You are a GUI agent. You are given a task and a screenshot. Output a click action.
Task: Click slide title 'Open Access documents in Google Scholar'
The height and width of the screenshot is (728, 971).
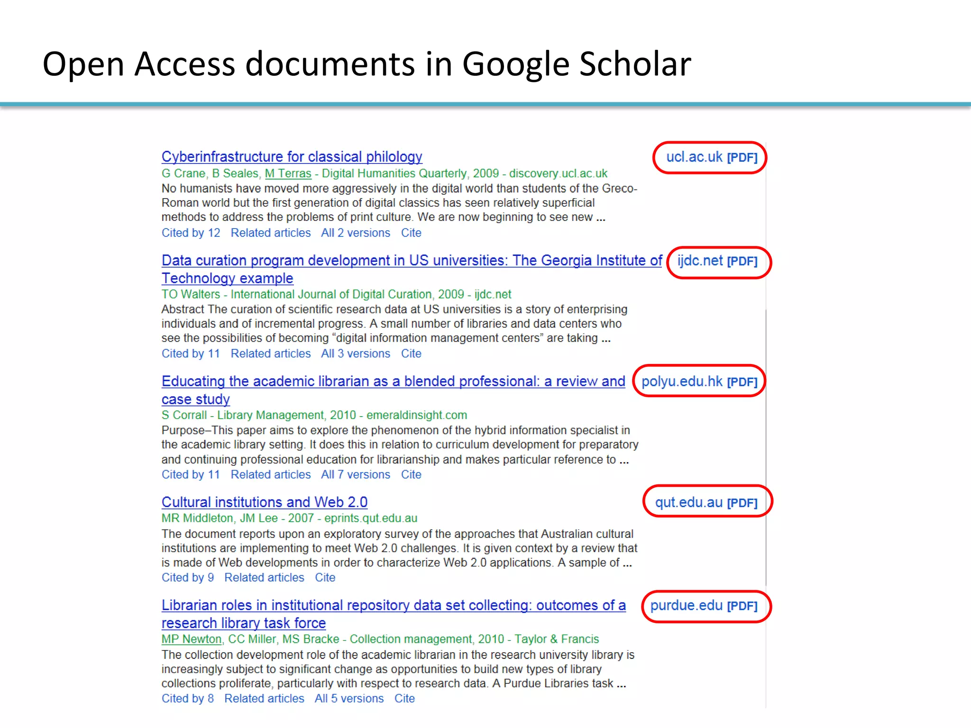pyautogui.click(x=366, y=64)
